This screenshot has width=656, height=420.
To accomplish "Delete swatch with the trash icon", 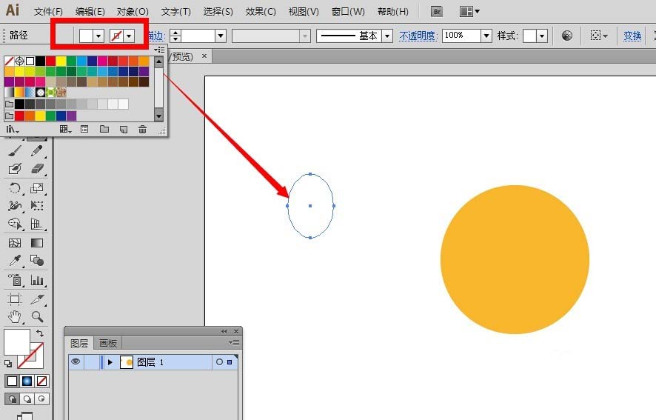I will point(143,130).
